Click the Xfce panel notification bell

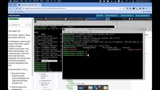[132, 19]
